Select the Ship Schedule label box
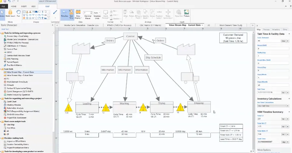The height and width of the screenshot is (153, 292). tap(153, 57)
